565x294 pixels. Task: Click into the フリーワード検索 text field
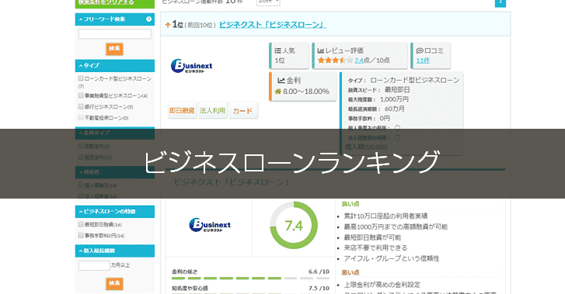pyautogui.click(x=114, y=34)
